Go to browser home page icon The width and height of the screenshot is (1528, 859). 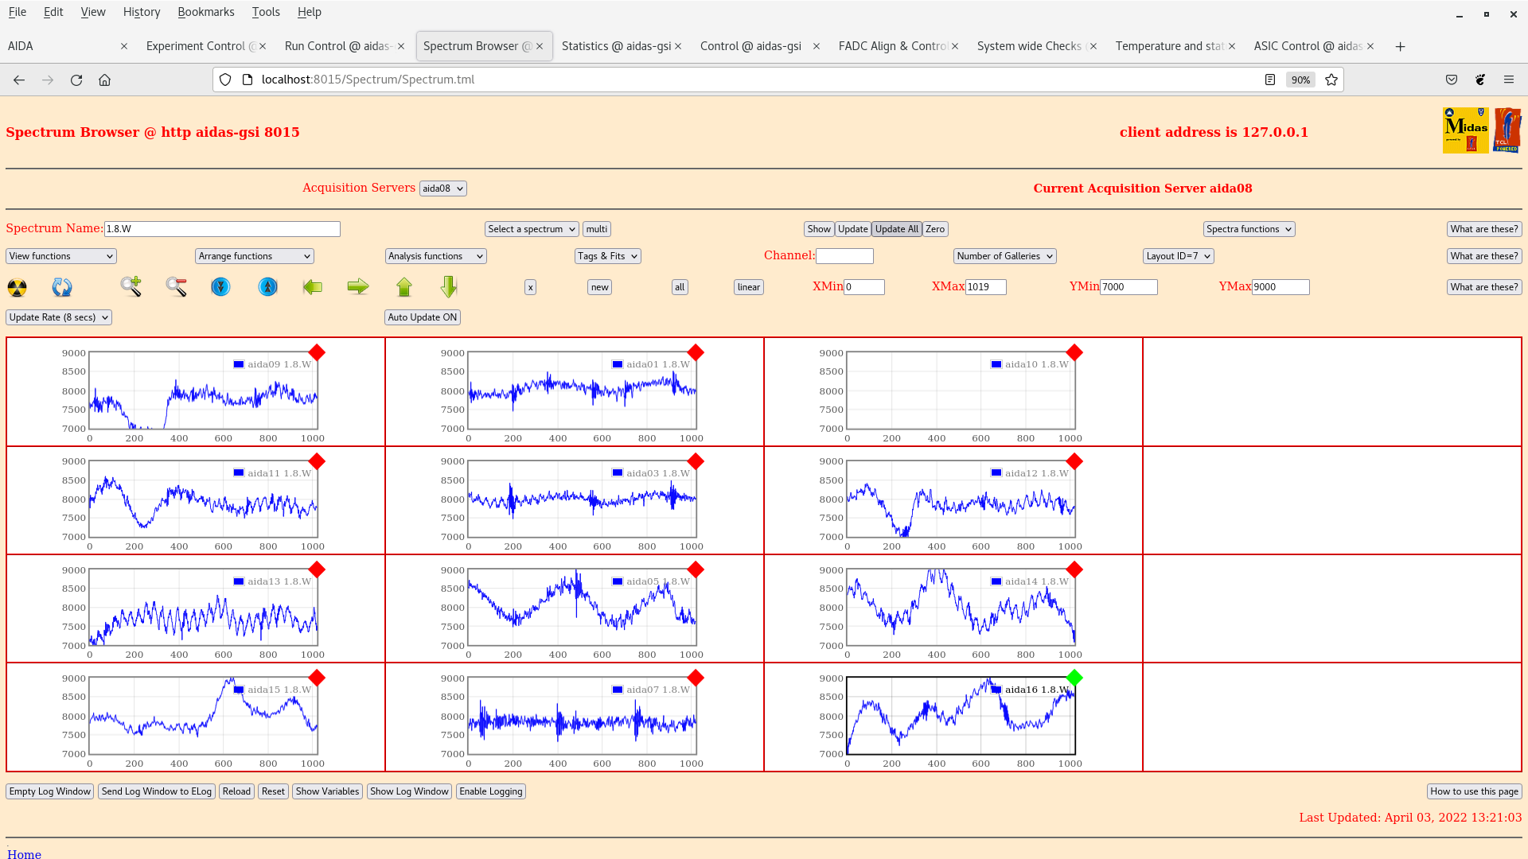click(x=104, y=80)
